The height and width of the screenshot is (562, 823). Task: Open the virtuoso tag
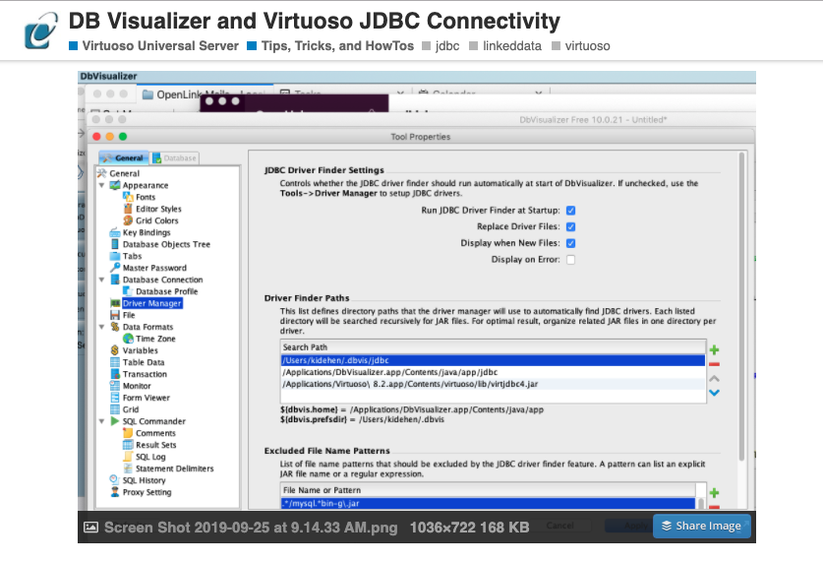click(581, 46)
